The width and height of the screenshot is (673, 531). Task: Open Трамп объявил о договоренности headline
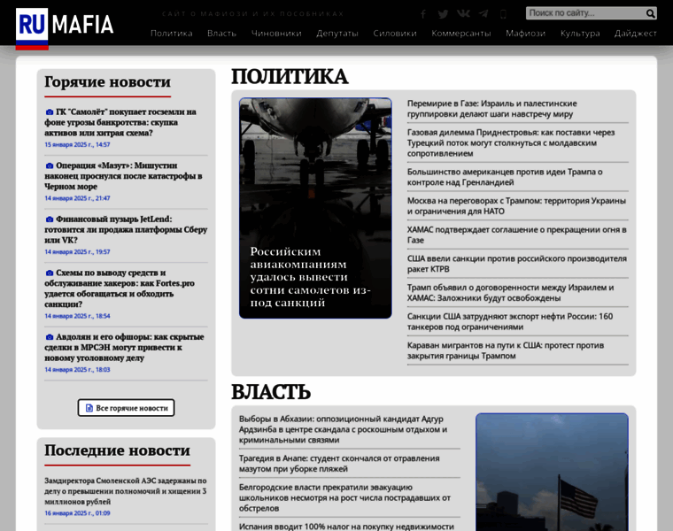click(510, 293)
